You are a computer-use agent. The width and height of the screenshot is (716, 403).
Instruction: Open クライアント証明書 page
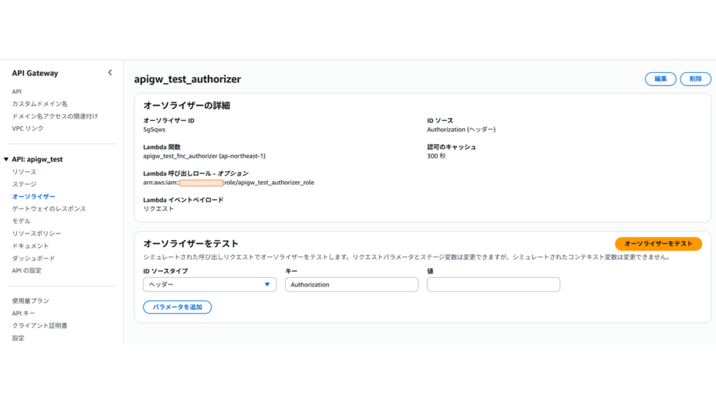click(40, 326)
